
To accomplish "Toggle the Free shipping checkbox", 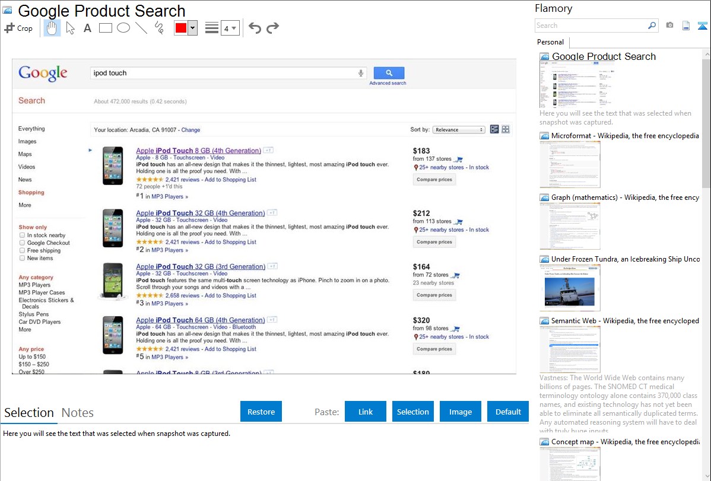I will tap(22, 250).
